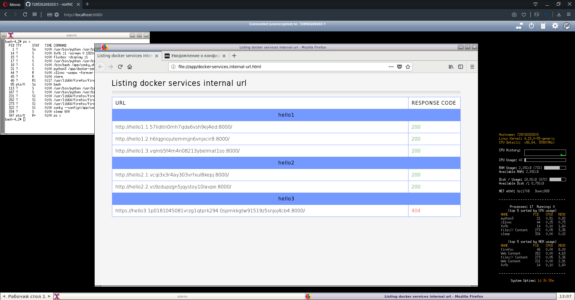Toggle the Firefox sidebar
The image size is (575, 300).
pos(461,67)
